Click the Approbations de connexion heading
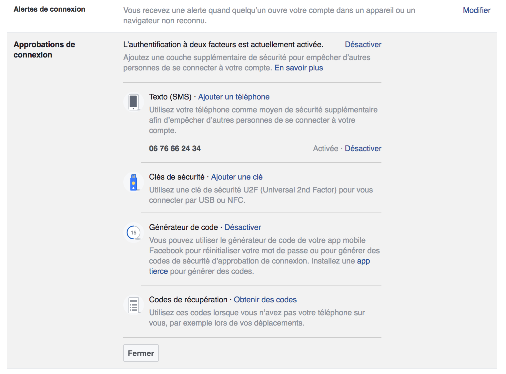Viewport: 506px width, 374px height. tap(44, 50)
